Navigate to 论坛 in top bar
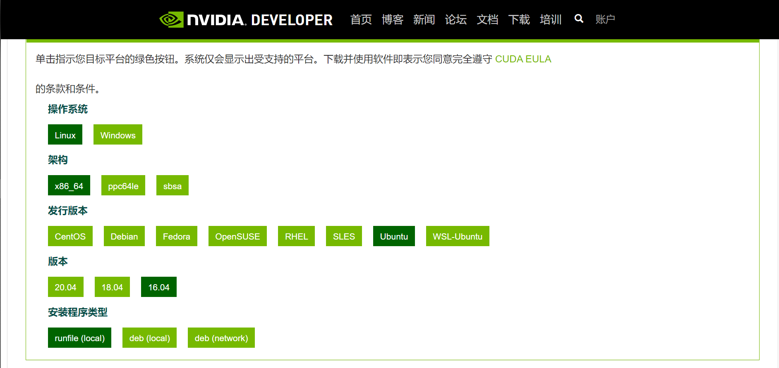 [x=455, y=19]
